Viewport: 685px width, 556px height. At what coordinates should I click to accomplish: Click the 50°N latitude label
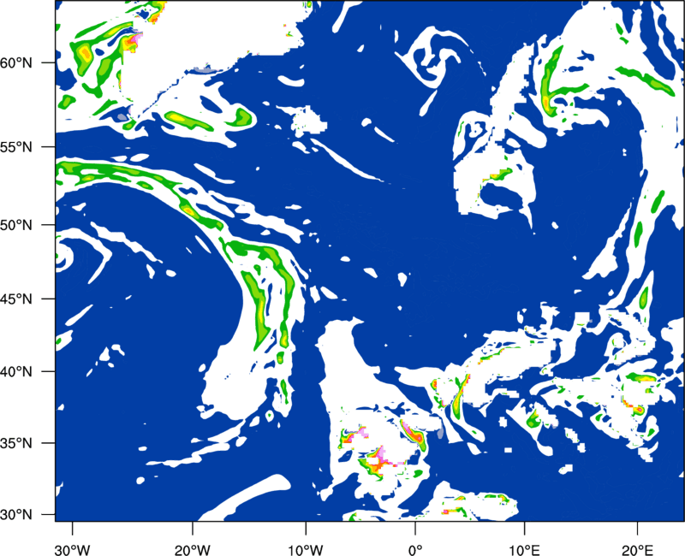16,225
